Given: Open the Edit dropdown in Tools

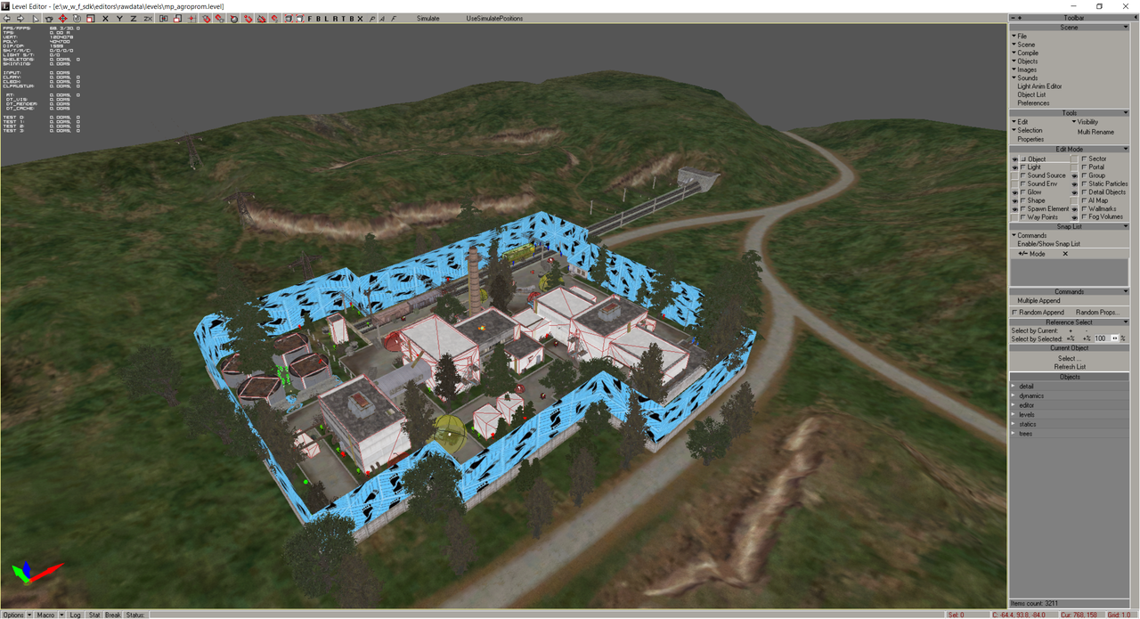Looking at the screenshot, I should 1020,122.
